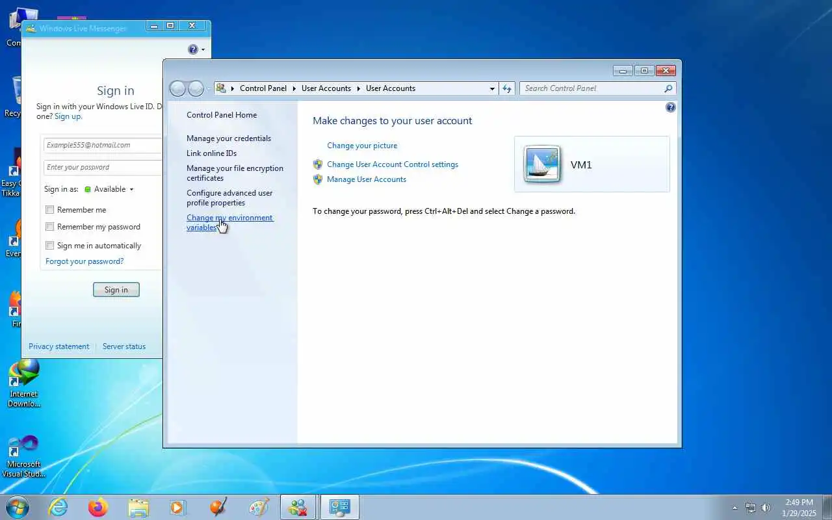Screen dimensions: 832x520
Task: Click the network tray icon
Action: (751, 508)
